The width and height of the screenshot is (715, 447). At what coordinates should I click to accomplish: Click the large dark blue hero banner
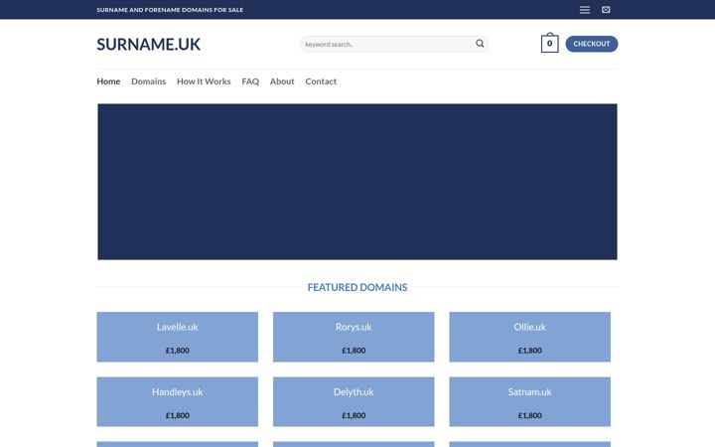pyautogui.click(x=357, y=182)
